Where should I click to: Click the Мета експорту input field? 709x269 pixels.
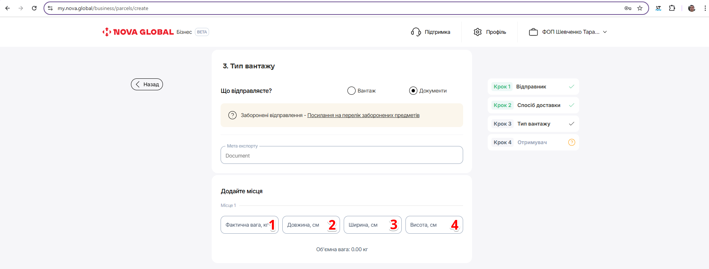click(341, 156)
